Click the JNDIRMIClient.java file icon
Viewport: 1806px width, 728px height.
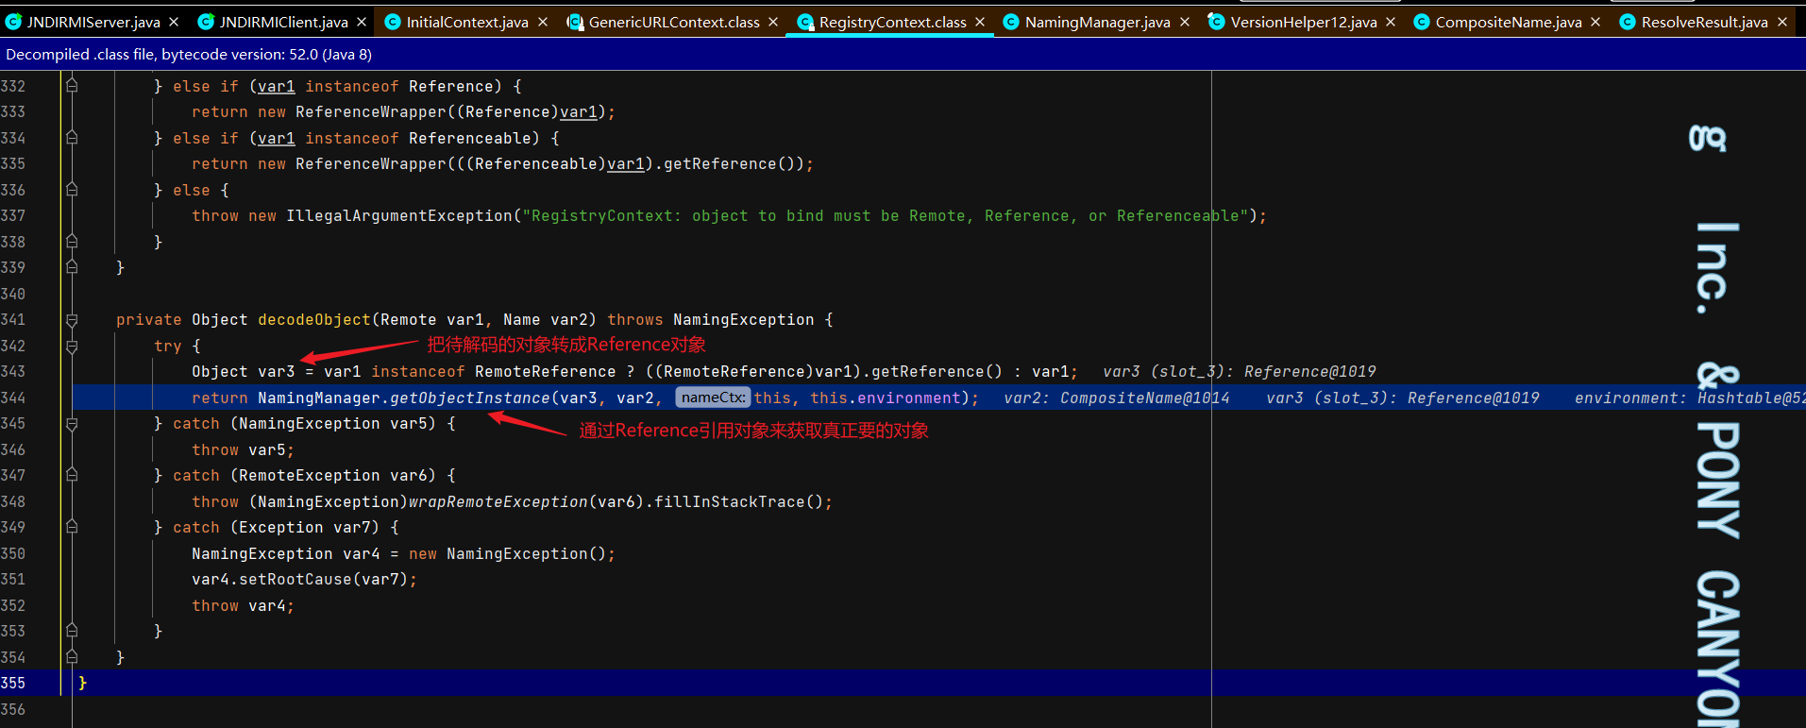(206, 22)
